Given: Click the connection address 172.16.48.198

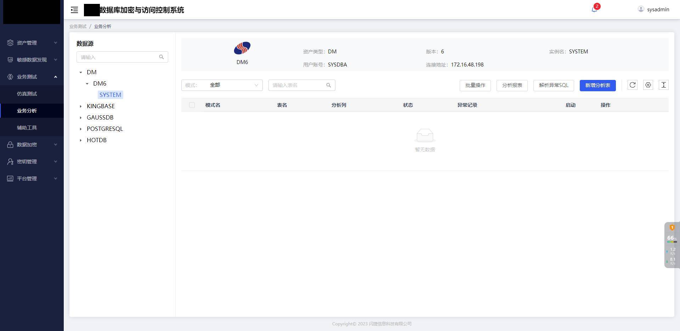Looking at the screenshot, I should [x=467, y=65].
